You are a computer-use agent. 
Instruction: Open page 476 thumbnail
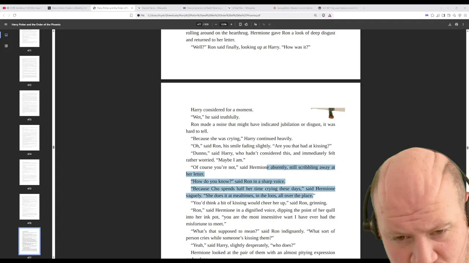click(x=29, y=207)
